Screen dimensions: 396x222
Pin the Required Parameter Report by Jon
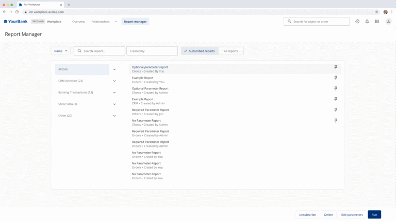(x=336, y=110)
